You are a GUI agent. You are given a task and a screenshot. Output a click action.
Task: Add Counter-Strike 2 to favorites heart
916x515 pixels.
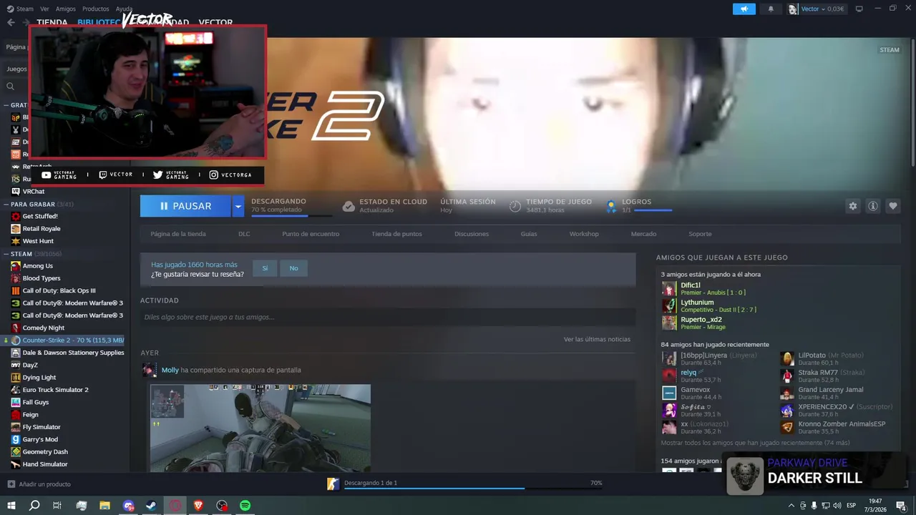pos(892,206)
